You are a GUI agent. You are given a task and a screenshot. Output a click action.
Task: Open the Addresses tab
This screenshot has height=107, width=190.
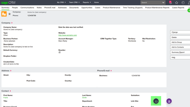[62, 8]
